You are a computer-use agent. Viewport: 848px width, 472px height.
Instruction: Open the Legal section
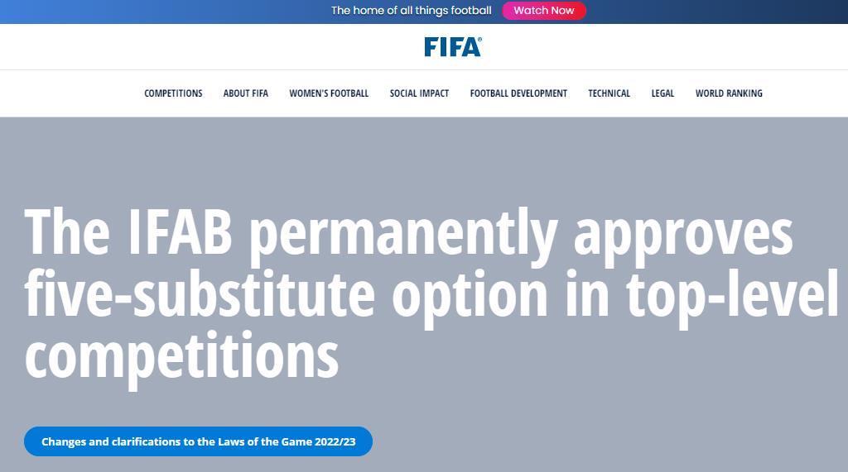click(x=662, y=93)
